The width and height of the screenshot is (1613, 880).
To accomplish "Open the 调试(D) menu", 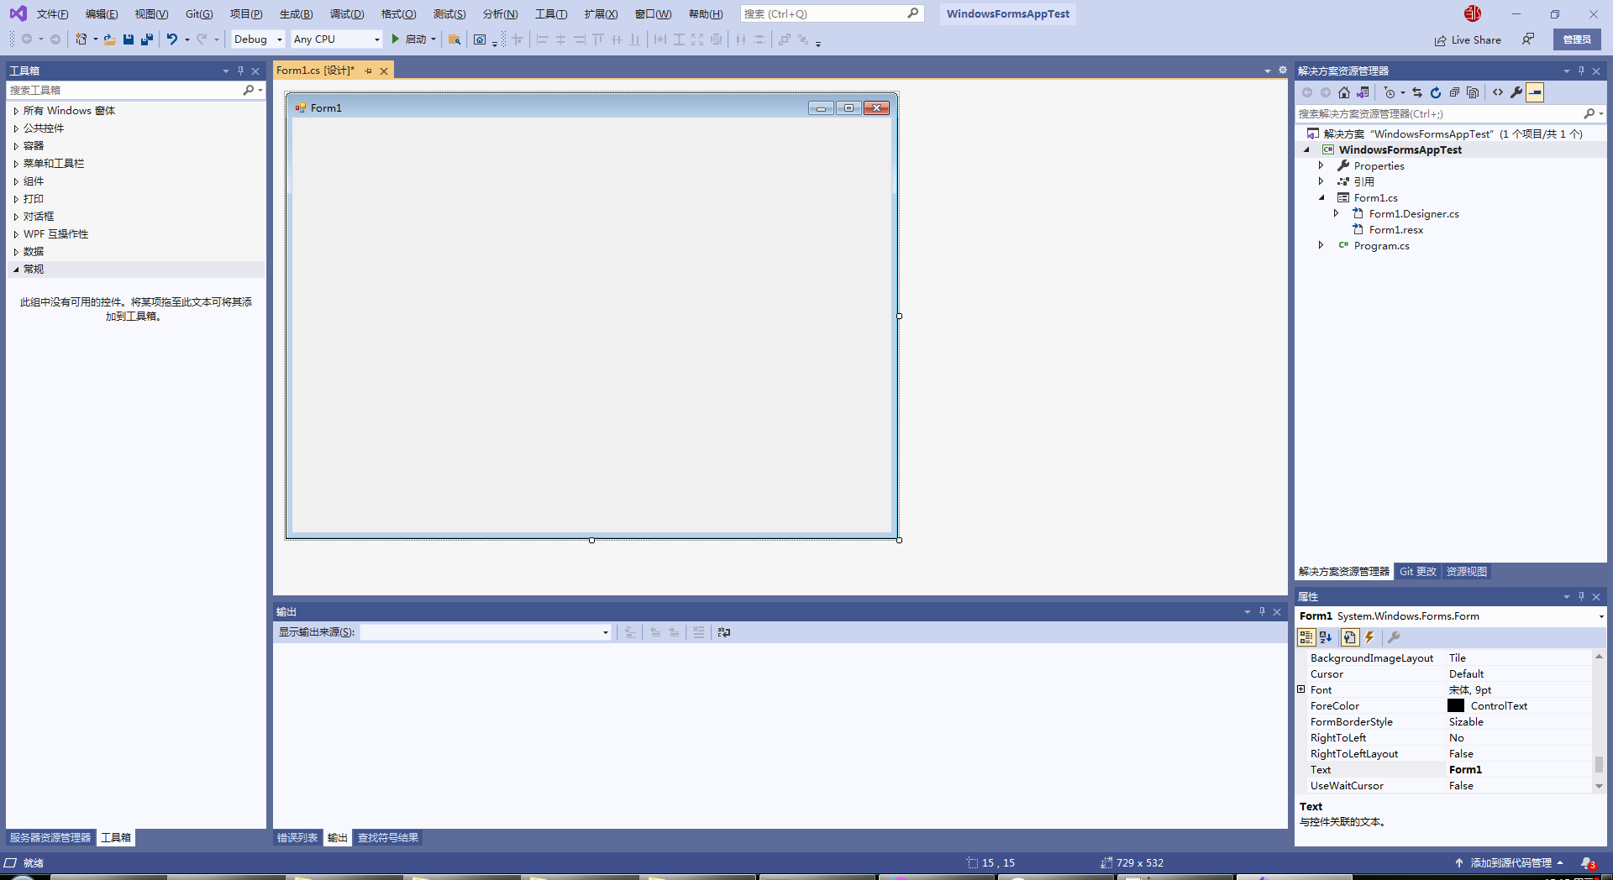I will pos(347,14).
